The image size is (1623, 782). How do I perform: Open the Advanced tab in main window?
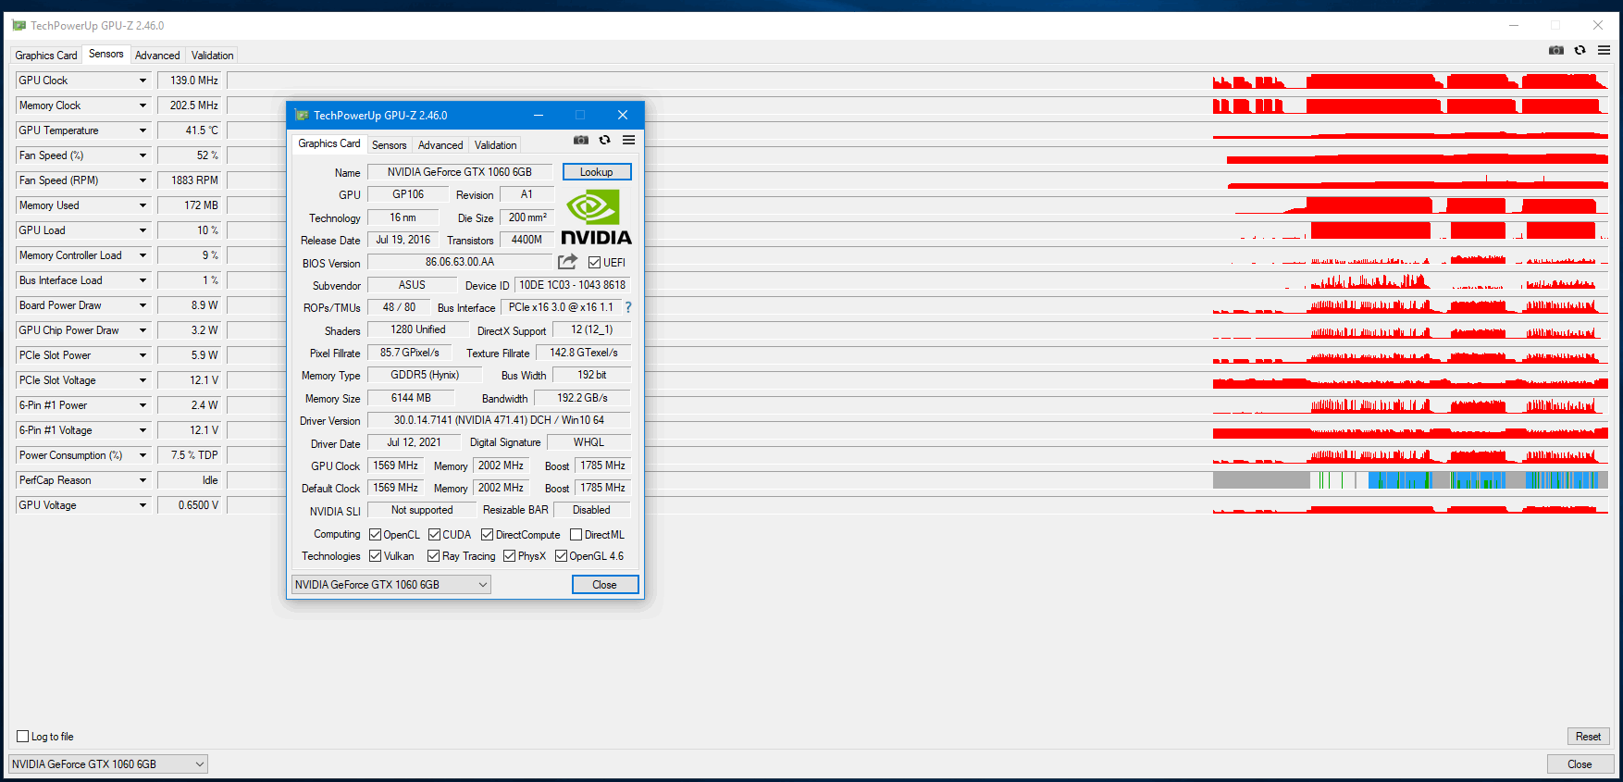157,56
